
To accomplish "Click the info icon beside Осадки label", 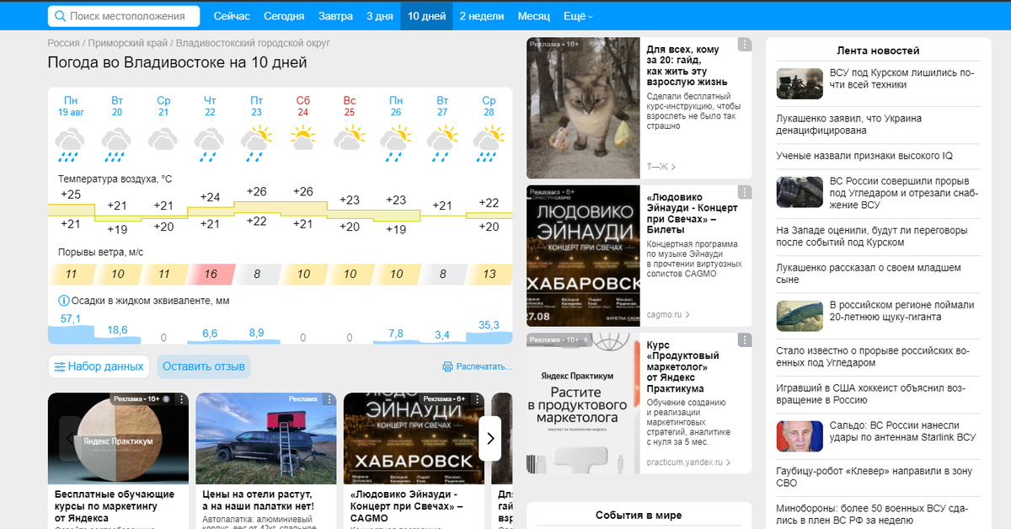I will click(63, 301).
